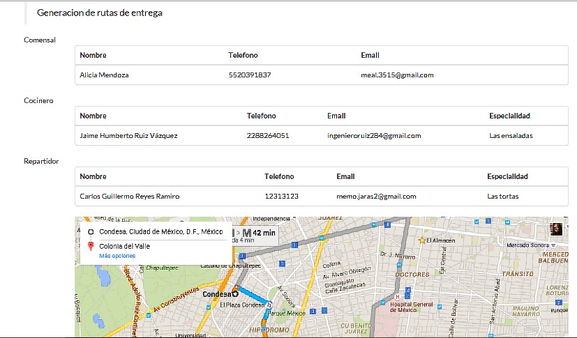
Task: Click the email meal.3515@gmail.com
Action: 397,75
